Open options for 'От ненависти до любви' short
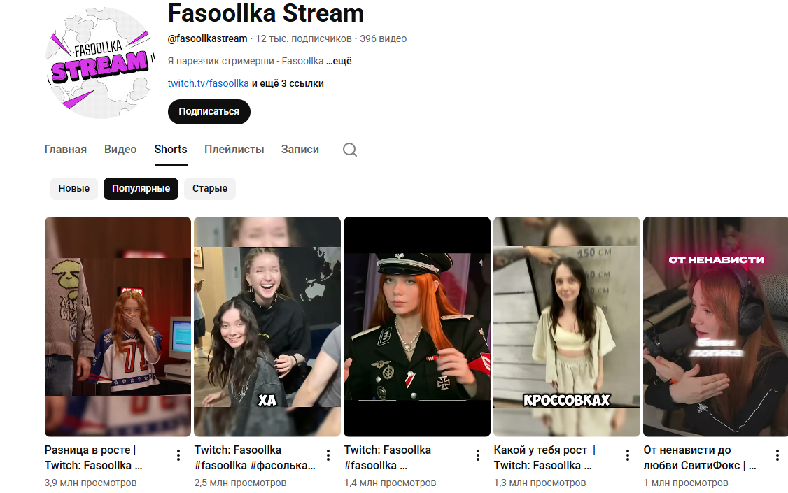Viewport: 788px width, 493px height. (x=778, y=455)
